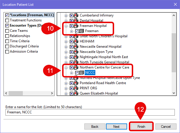
Task: Enable the Treatment Functions checkbox
Action: [x=7, y=21]
